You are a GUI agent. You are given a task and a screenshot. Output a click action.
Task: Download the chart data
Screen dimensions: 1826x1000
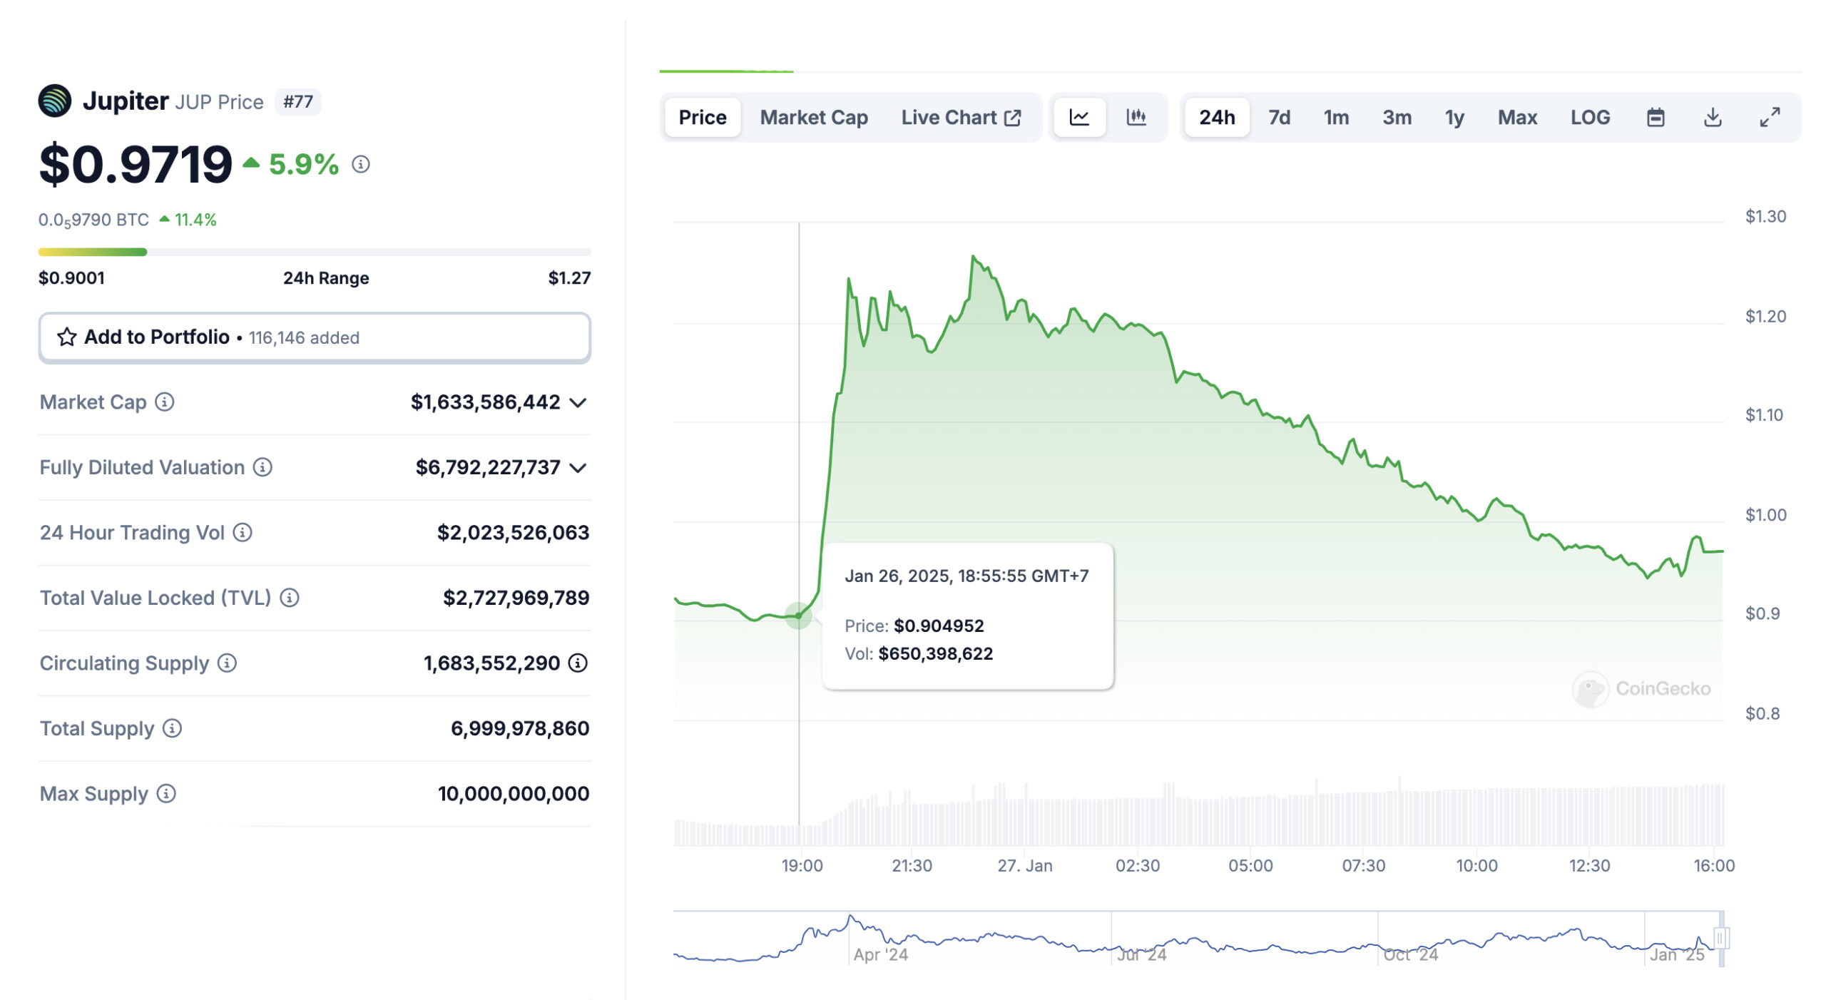tap(1713, 117)
